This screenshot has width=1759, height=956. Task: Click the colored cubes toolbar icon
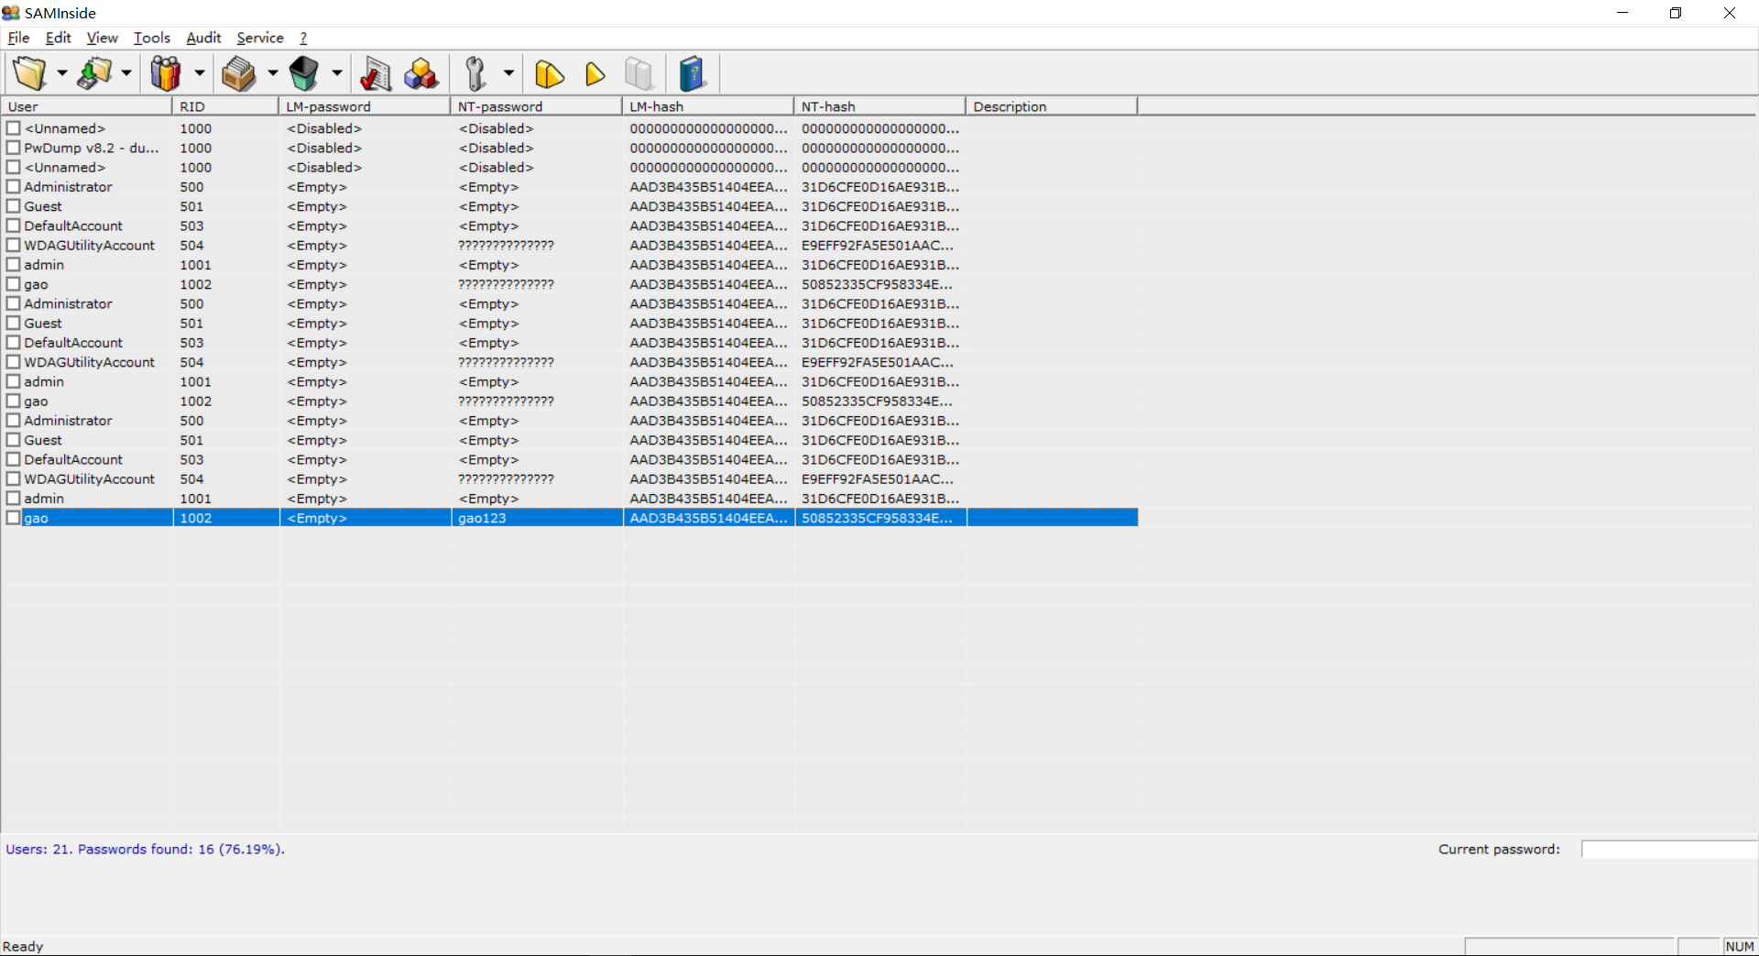click(421, 73)
